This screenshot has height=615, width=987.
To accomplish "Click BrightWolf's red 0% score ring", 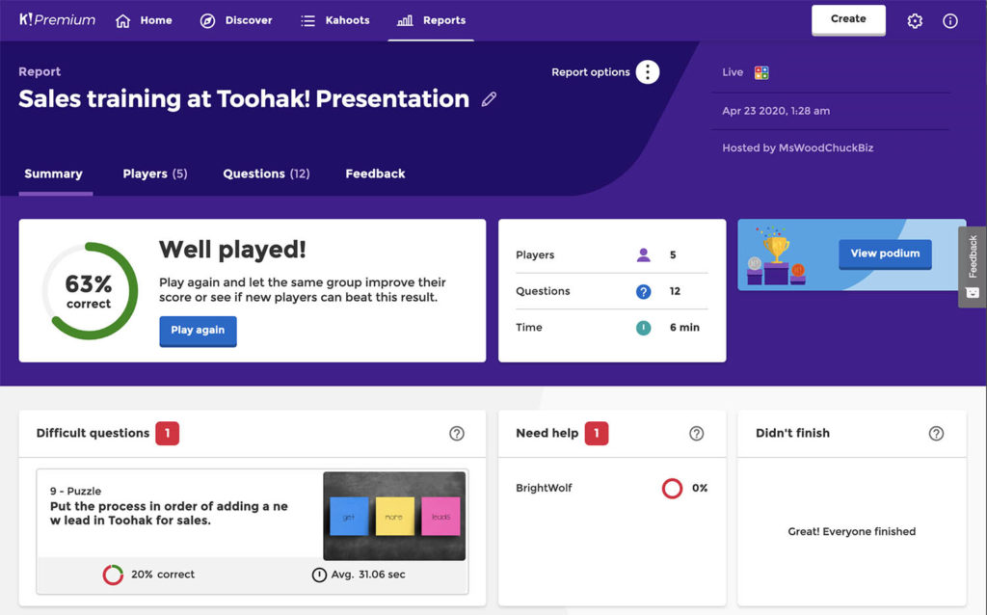I will 673,488.
